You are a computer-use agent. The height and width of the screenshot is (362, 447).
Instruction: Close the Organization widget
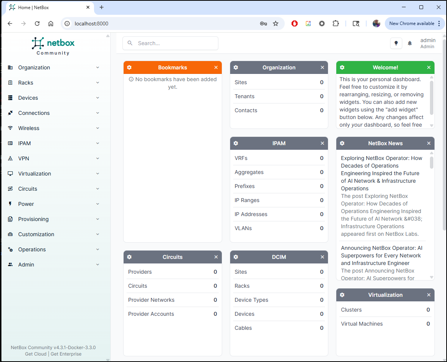[x=322, y=67]
